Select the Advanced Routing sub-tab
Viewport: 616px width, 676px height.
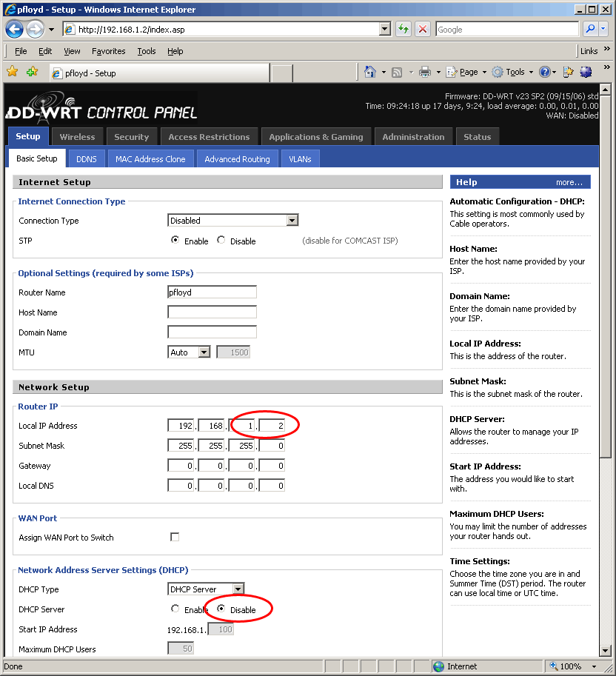237,158
